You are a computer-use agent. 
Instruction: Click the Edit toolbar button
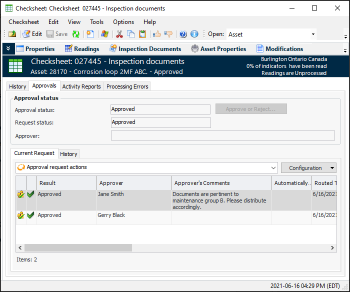pos(32,34)
